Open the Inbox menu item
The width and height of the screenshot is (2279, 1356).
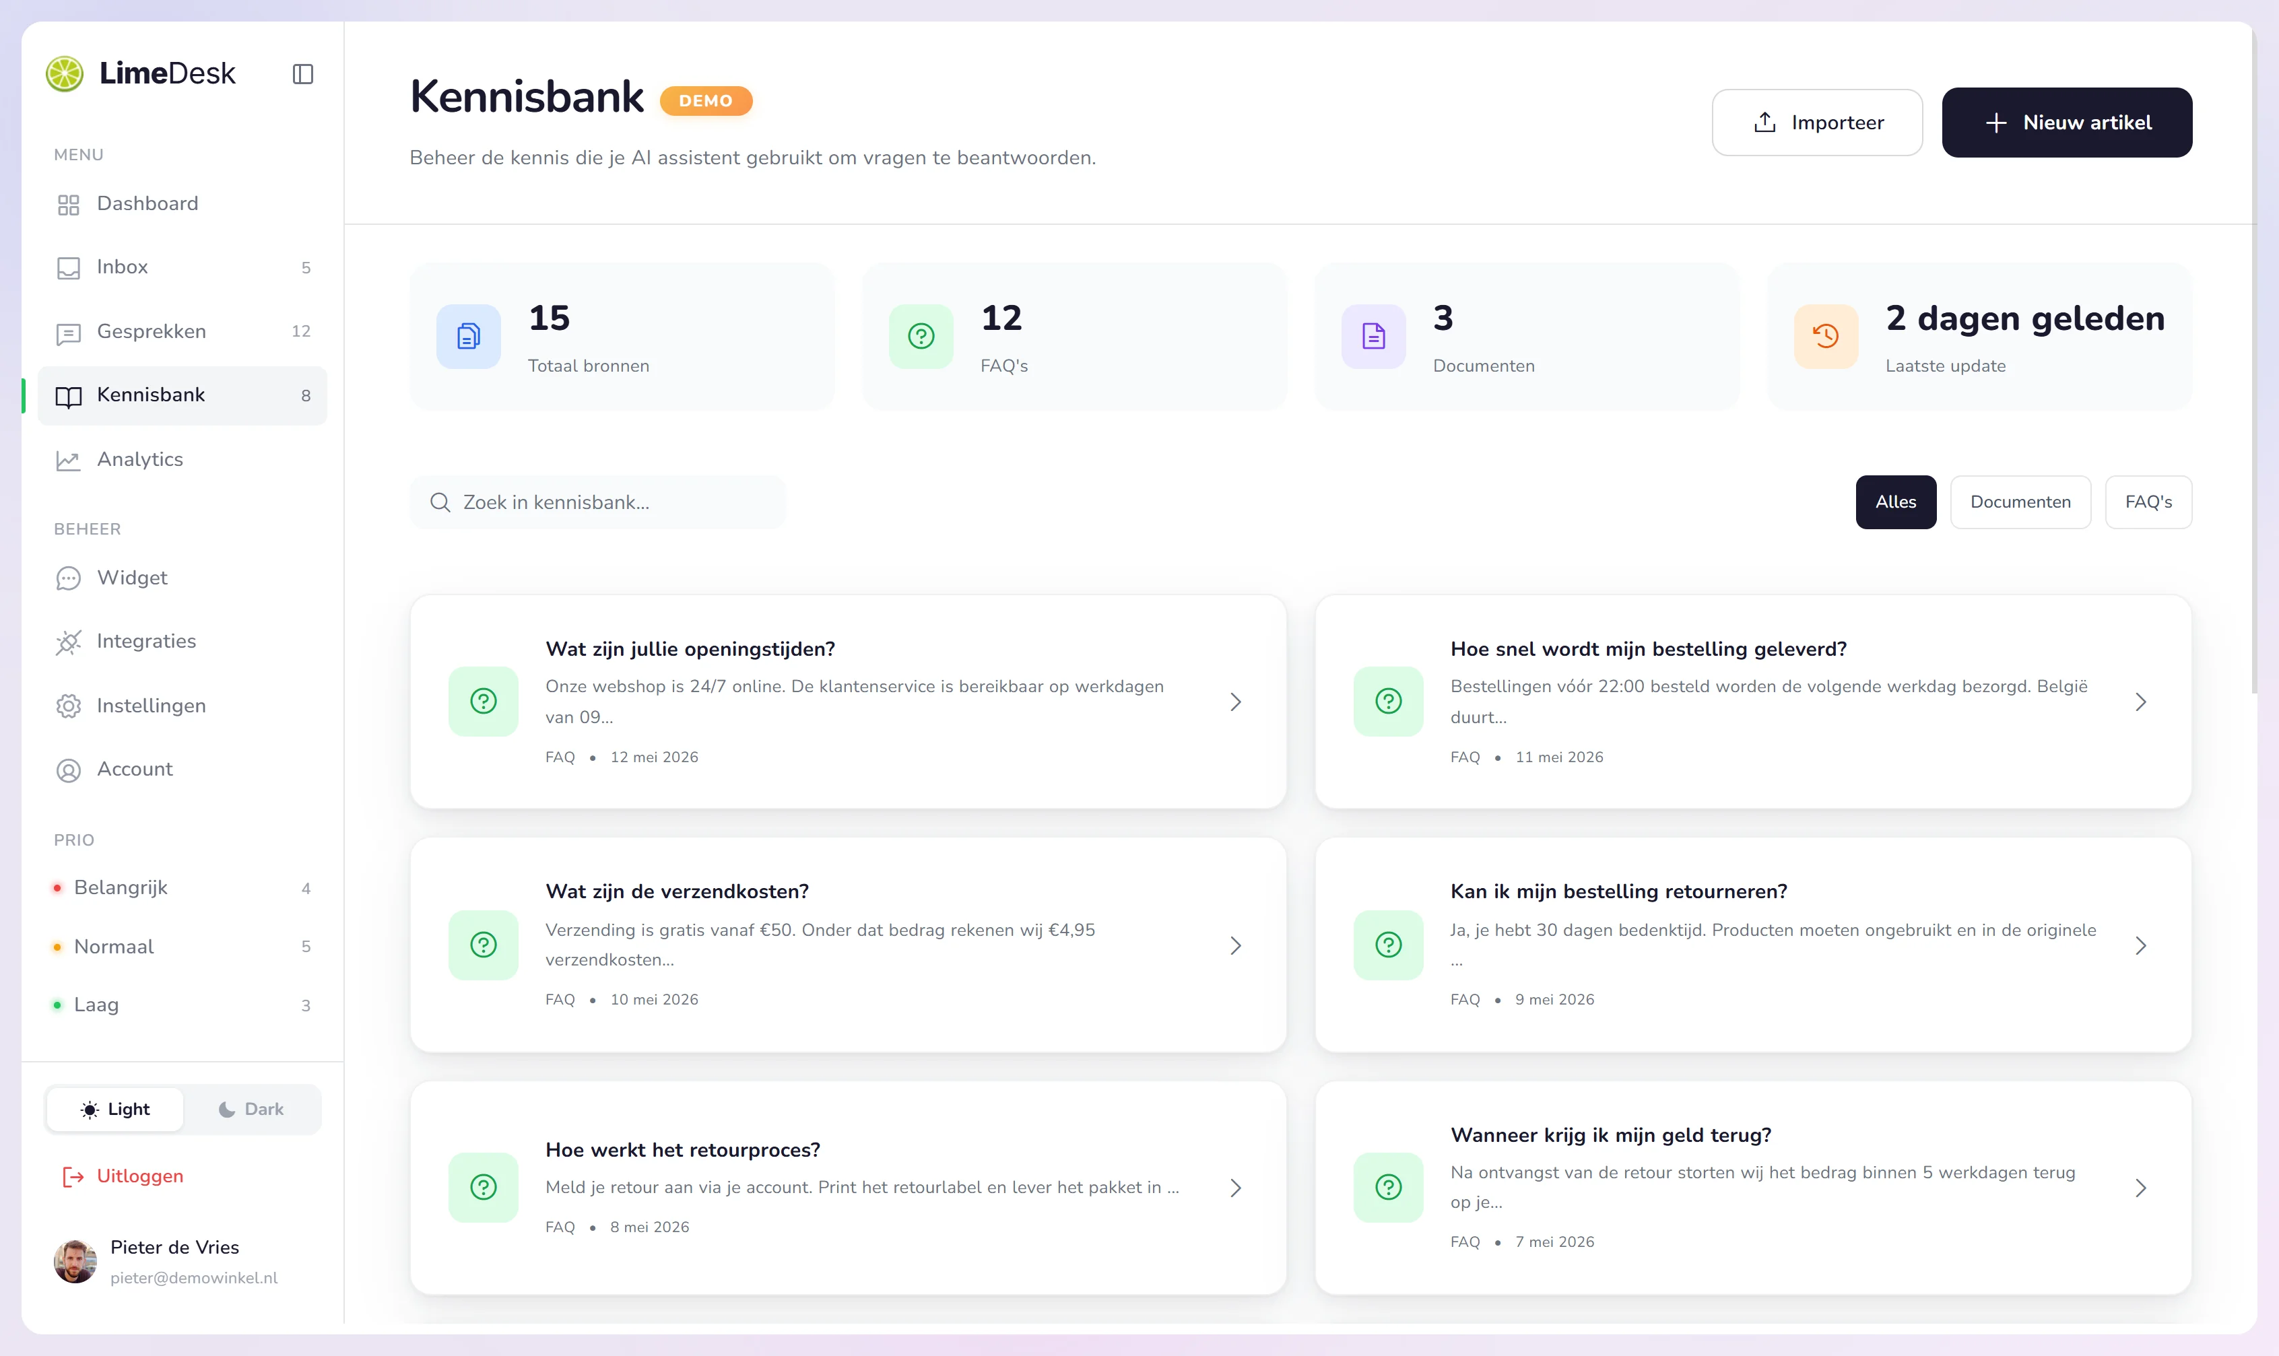[182, 268]
